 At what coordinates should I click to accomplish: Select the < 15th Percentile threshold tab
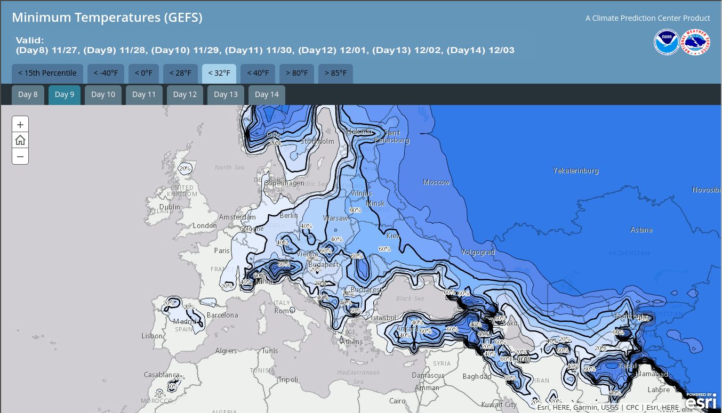pyautogui.click(x=47, y=74)
